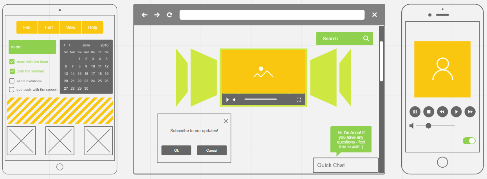Open the View menu

(71, 28)
